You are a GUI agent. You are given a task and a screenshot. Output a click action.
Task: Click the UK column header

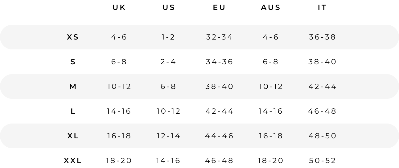click(119, 8)
